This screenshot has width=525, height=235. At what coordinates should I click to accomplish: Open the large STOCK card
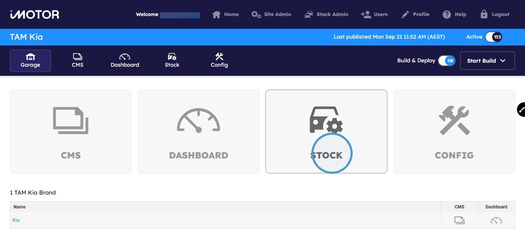tap(326, 132)
